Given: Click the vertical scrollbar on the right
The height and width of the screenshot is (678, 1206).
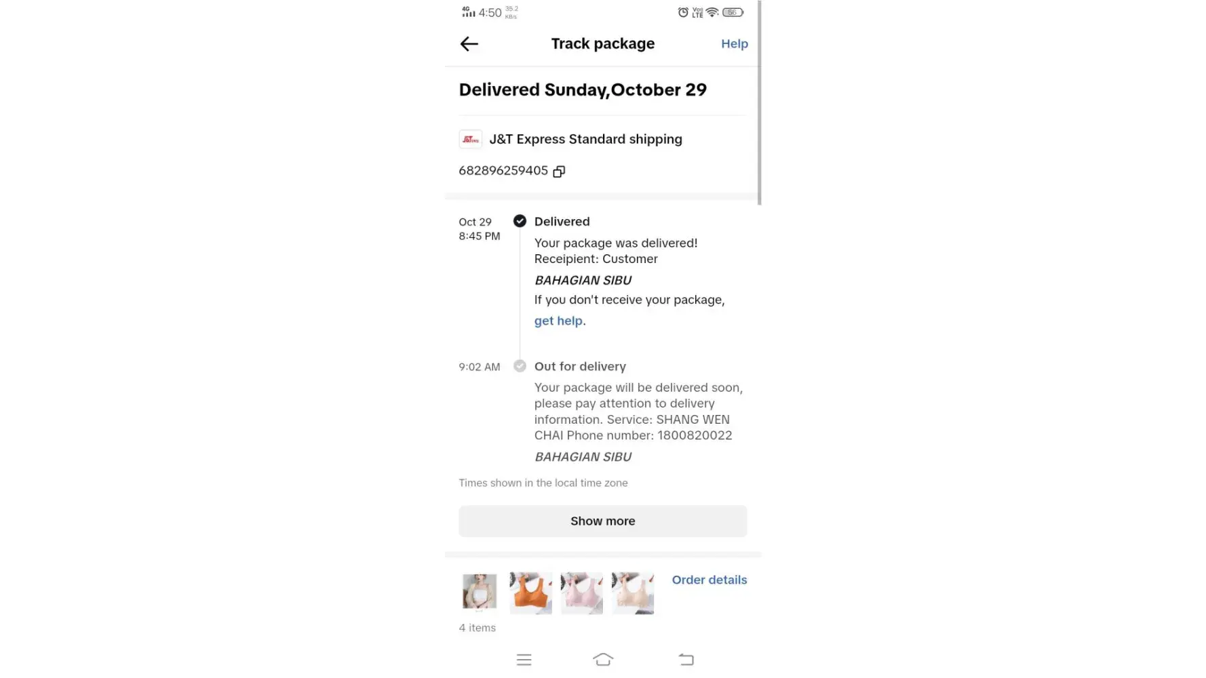Looking at the screenshot, I should (759, 102).
